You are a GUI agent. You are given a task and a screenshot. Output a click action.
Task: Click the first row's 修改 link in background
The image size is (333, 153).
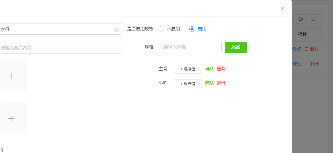coord(297,49)
